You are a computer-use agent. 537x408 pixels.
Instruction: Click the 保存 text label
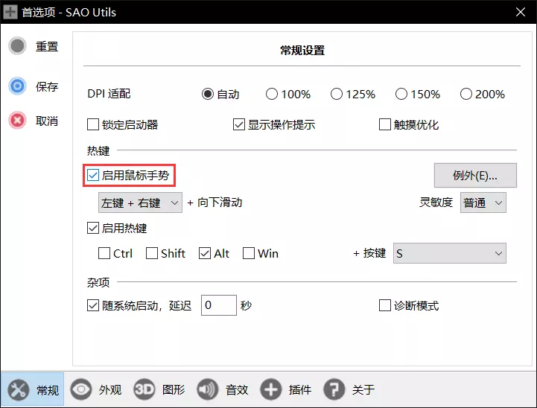[47, 86]
